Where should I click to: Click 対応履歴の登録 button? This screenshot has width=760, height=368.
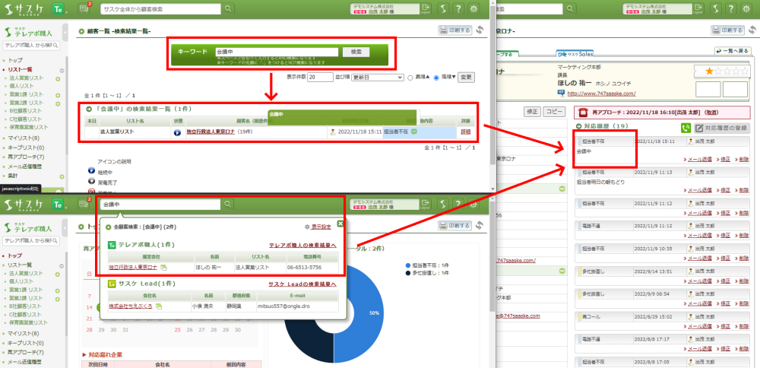722,128
